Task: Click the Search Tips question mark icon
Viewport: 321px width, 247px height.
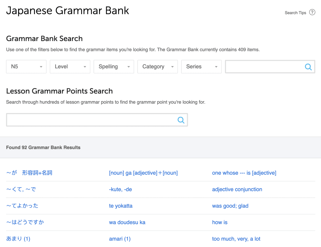Action: point(312,13)
